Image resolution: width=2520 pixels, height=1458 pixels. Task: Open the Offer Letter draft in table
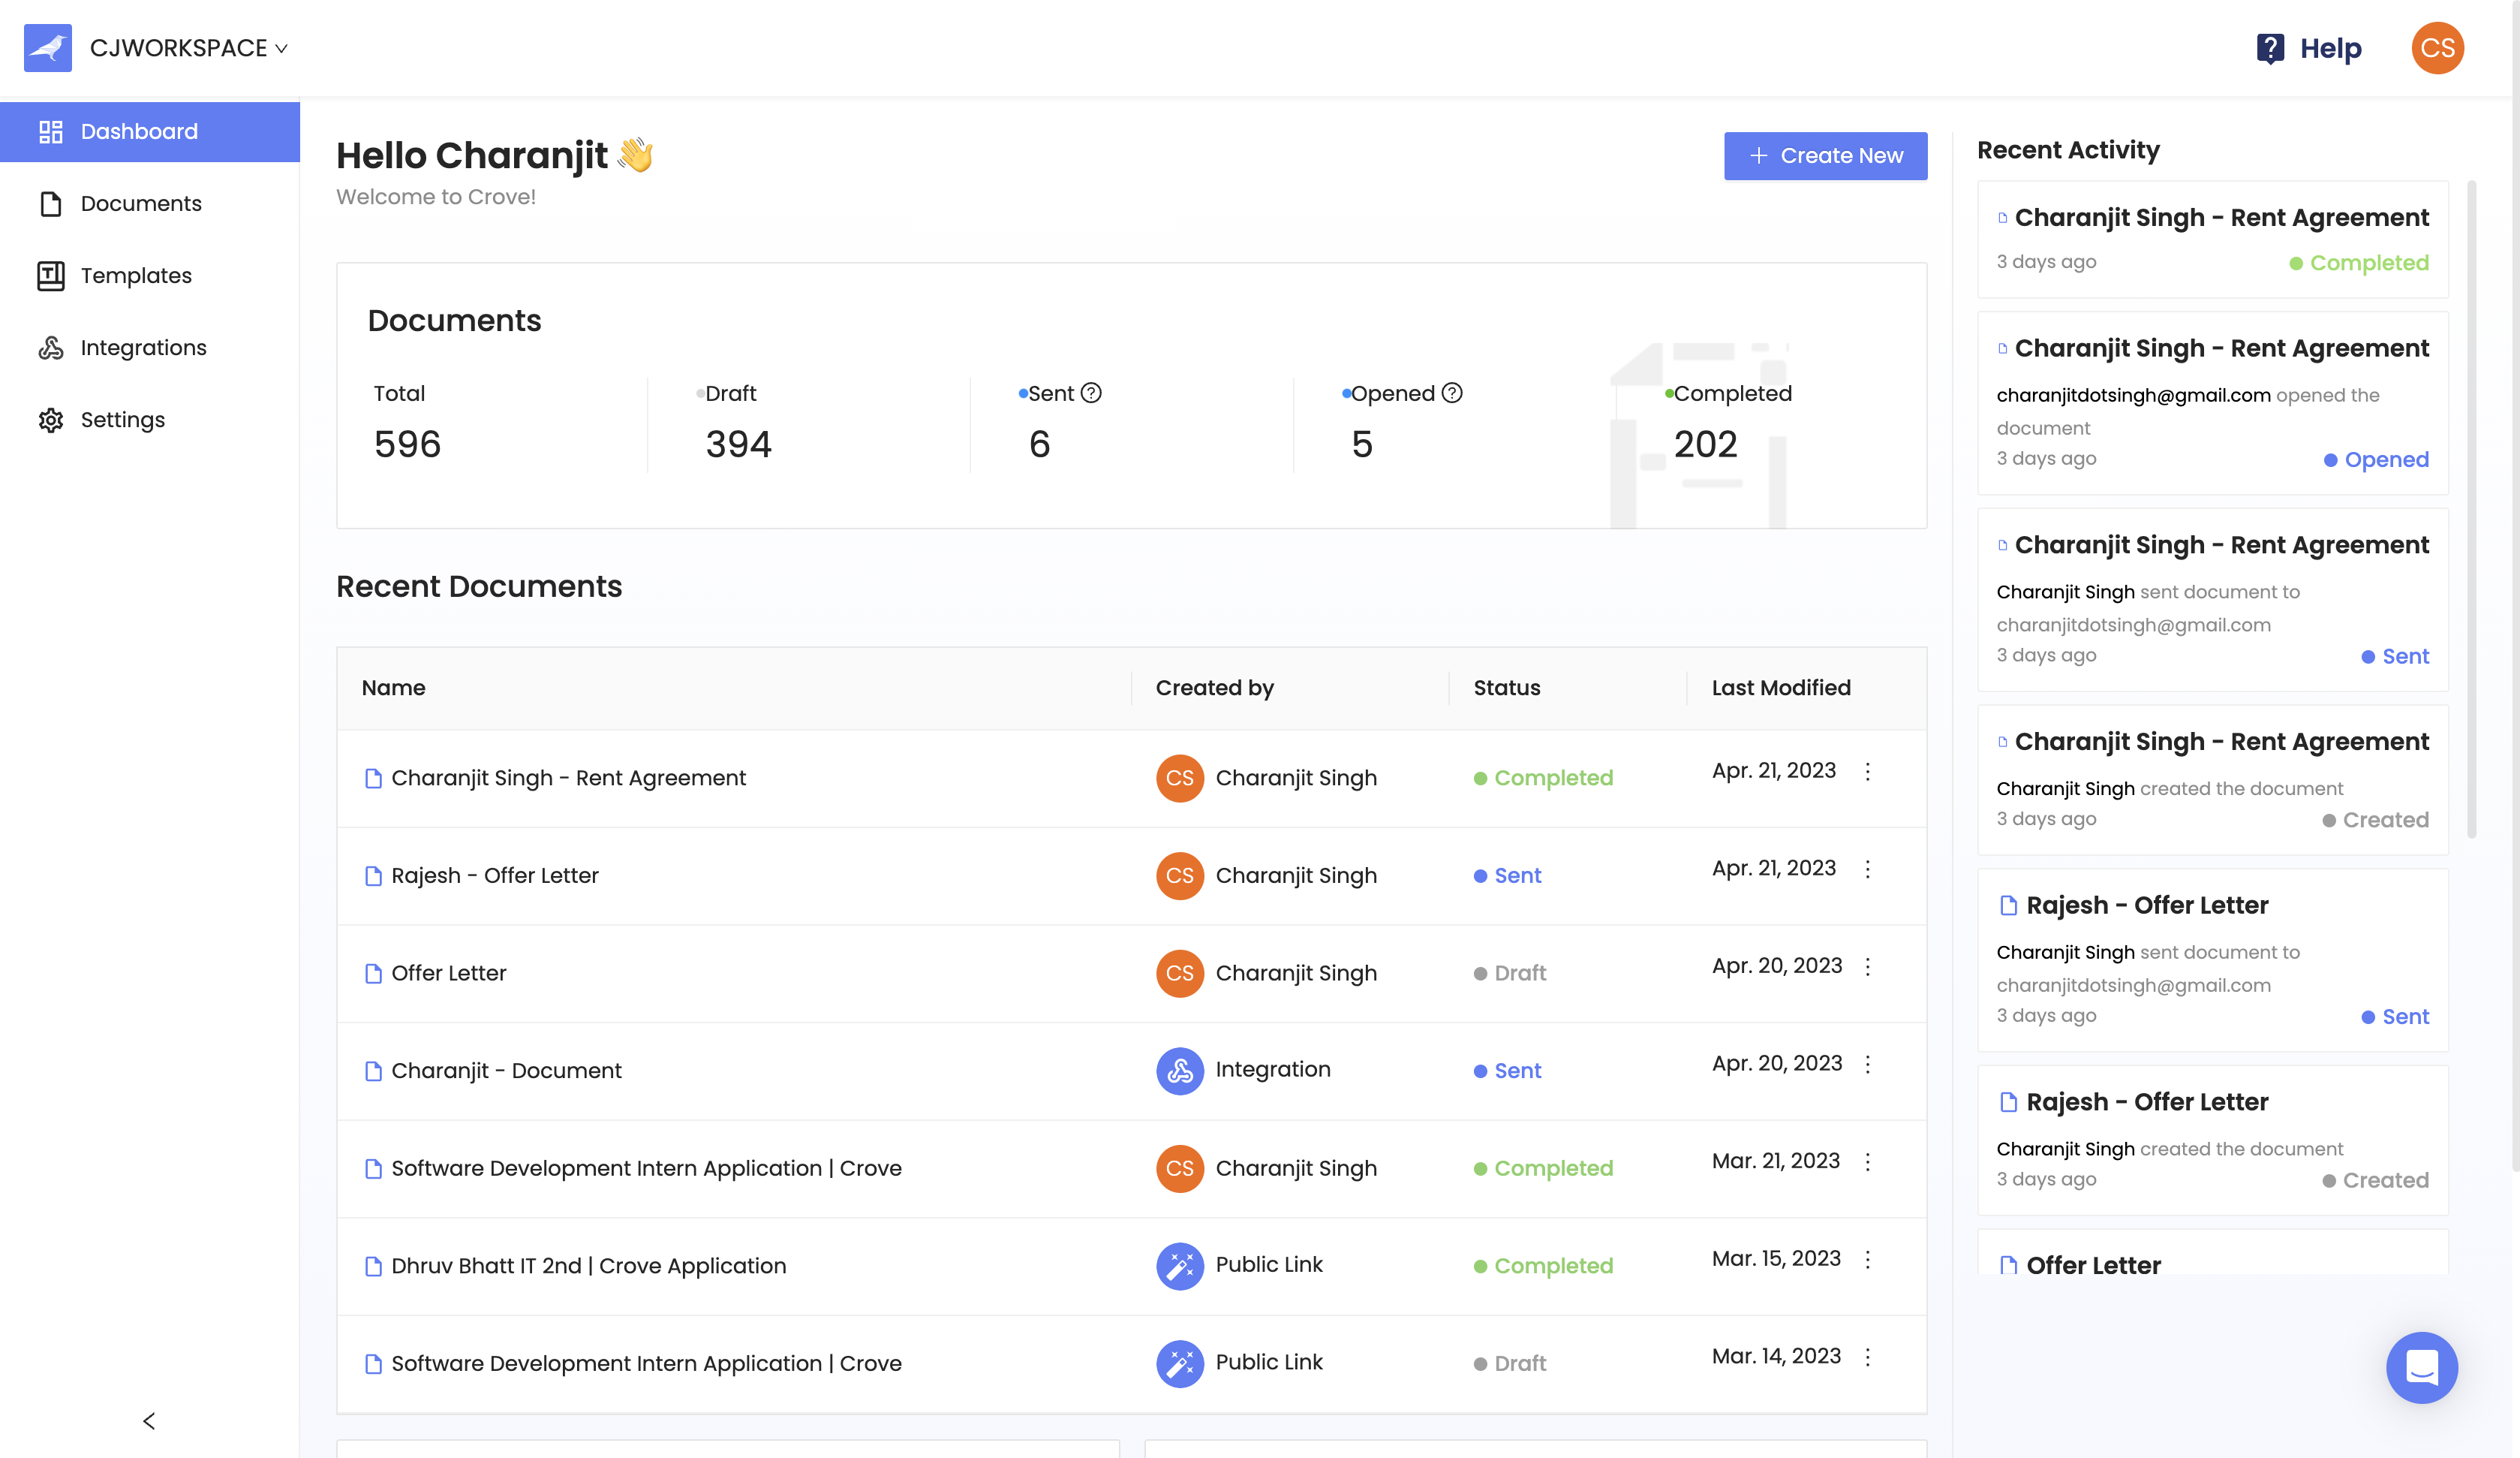pyautogui.click(x=1131, y=973)
